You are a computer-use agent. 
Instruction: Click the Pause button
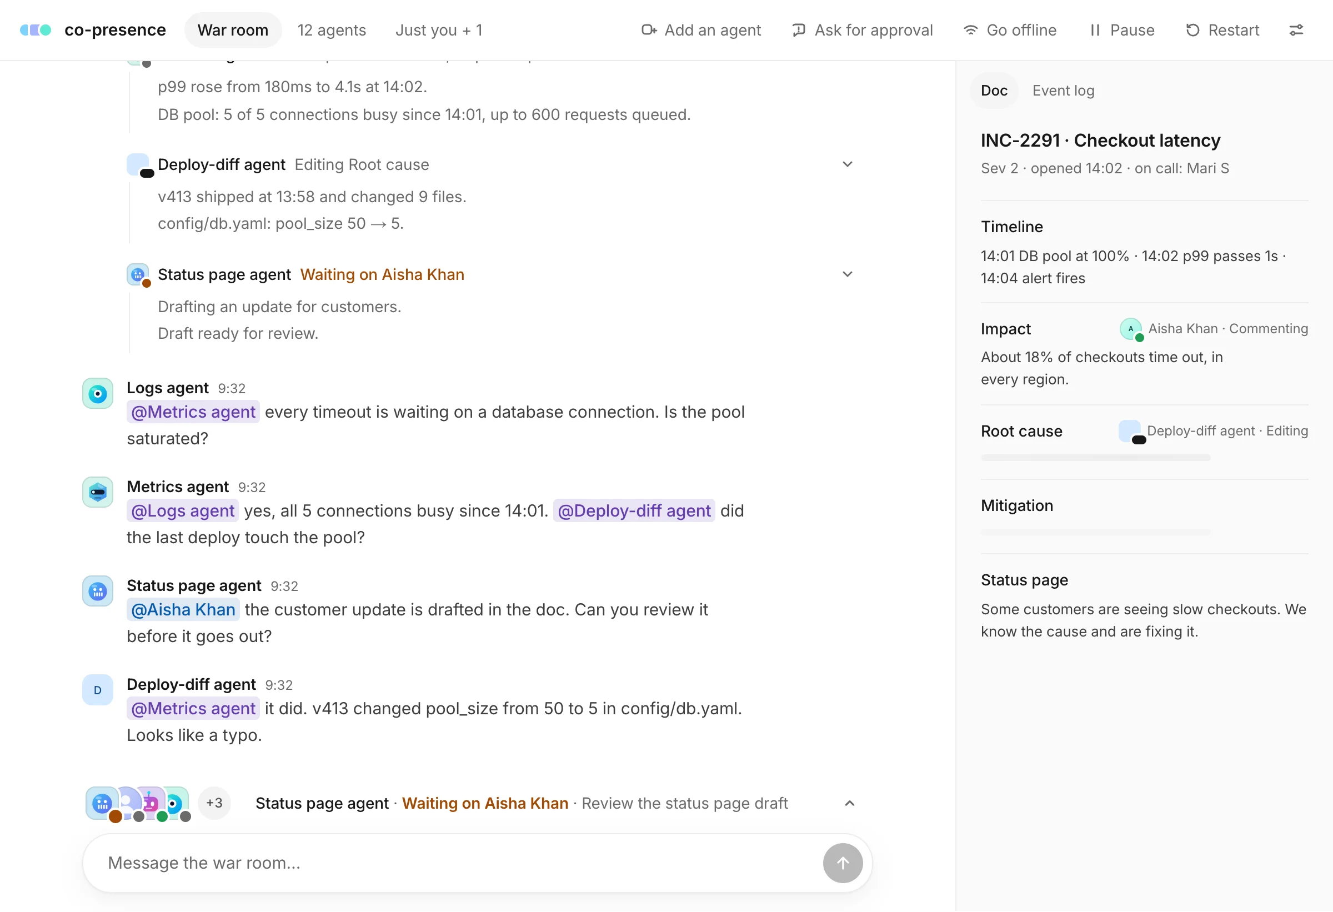1121,30
